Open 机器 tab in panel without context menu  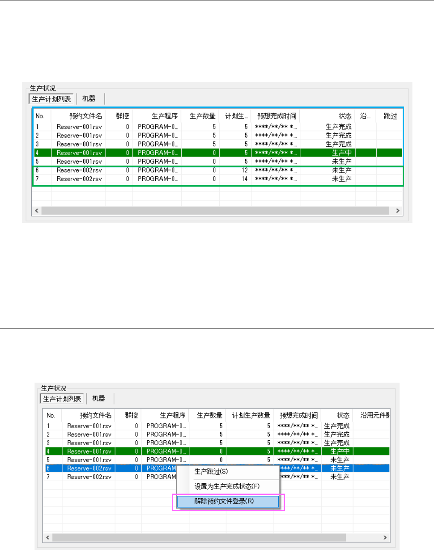coord(89,98)
